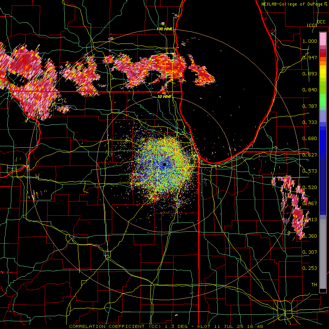Click the 0.520 scale value
This screenshot has width=329, height=329.
coord(310,188)
